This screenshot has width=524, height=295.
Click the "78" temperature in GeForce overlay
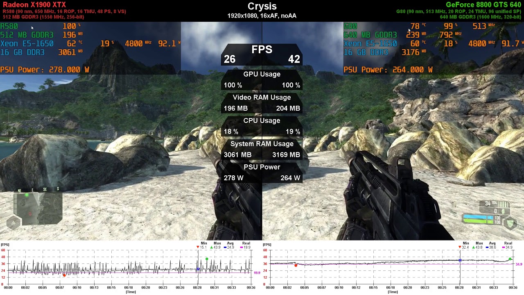tap(415, 26)
